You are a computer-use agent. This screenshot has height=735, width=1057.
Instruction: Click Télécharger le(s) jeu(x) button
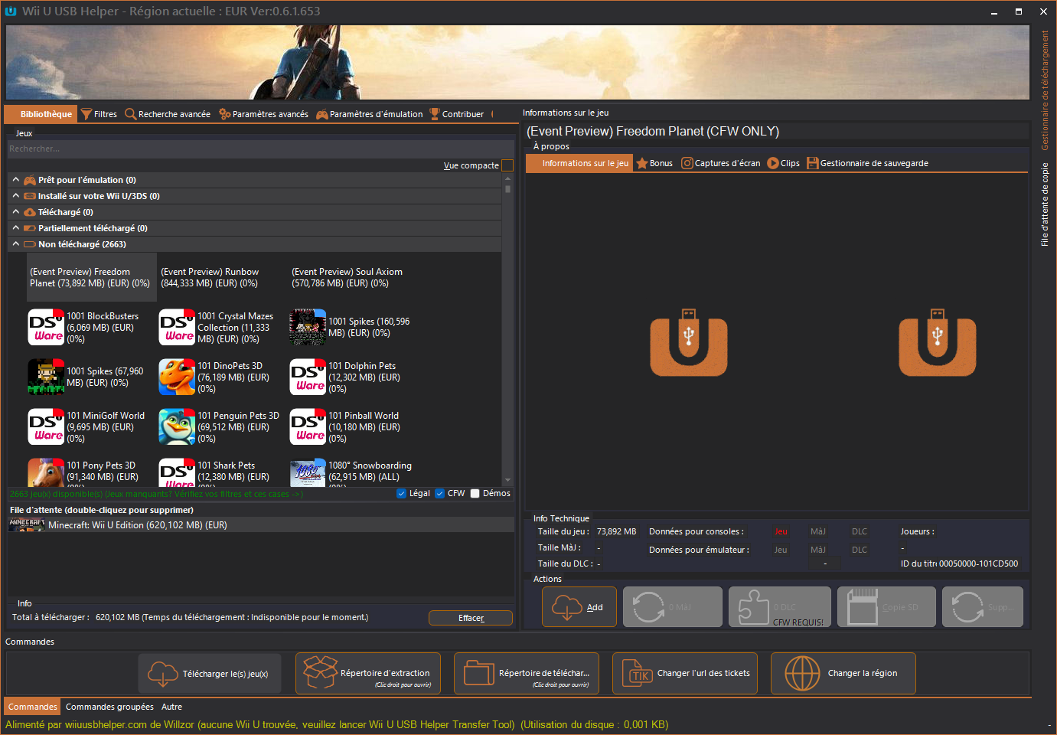coord(210,674)
